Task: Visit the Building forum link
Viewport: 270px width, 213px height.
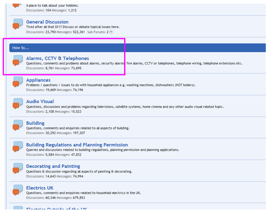Action: click(x=35, y=123)
